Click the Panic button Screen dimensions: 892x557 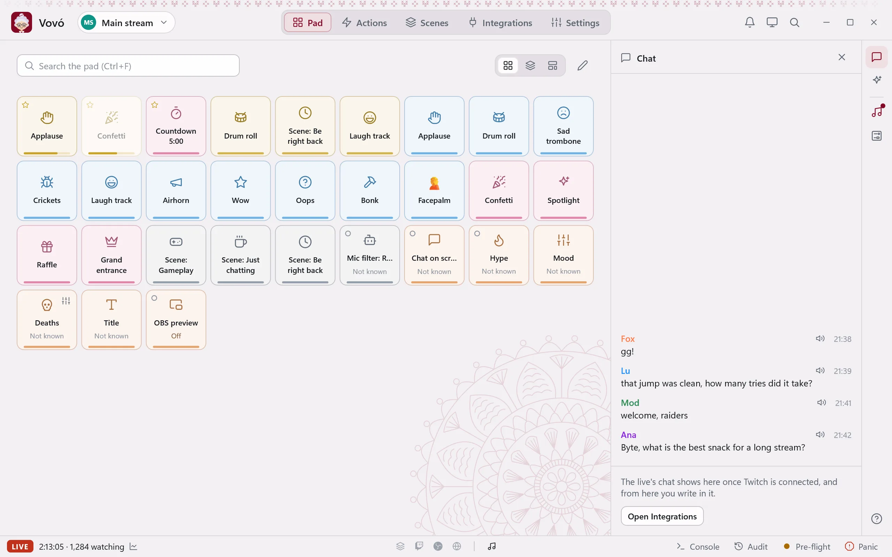861,547
